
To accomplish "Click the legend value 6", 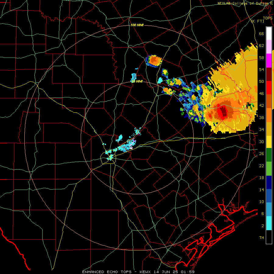I will click(x=263, y=213).
